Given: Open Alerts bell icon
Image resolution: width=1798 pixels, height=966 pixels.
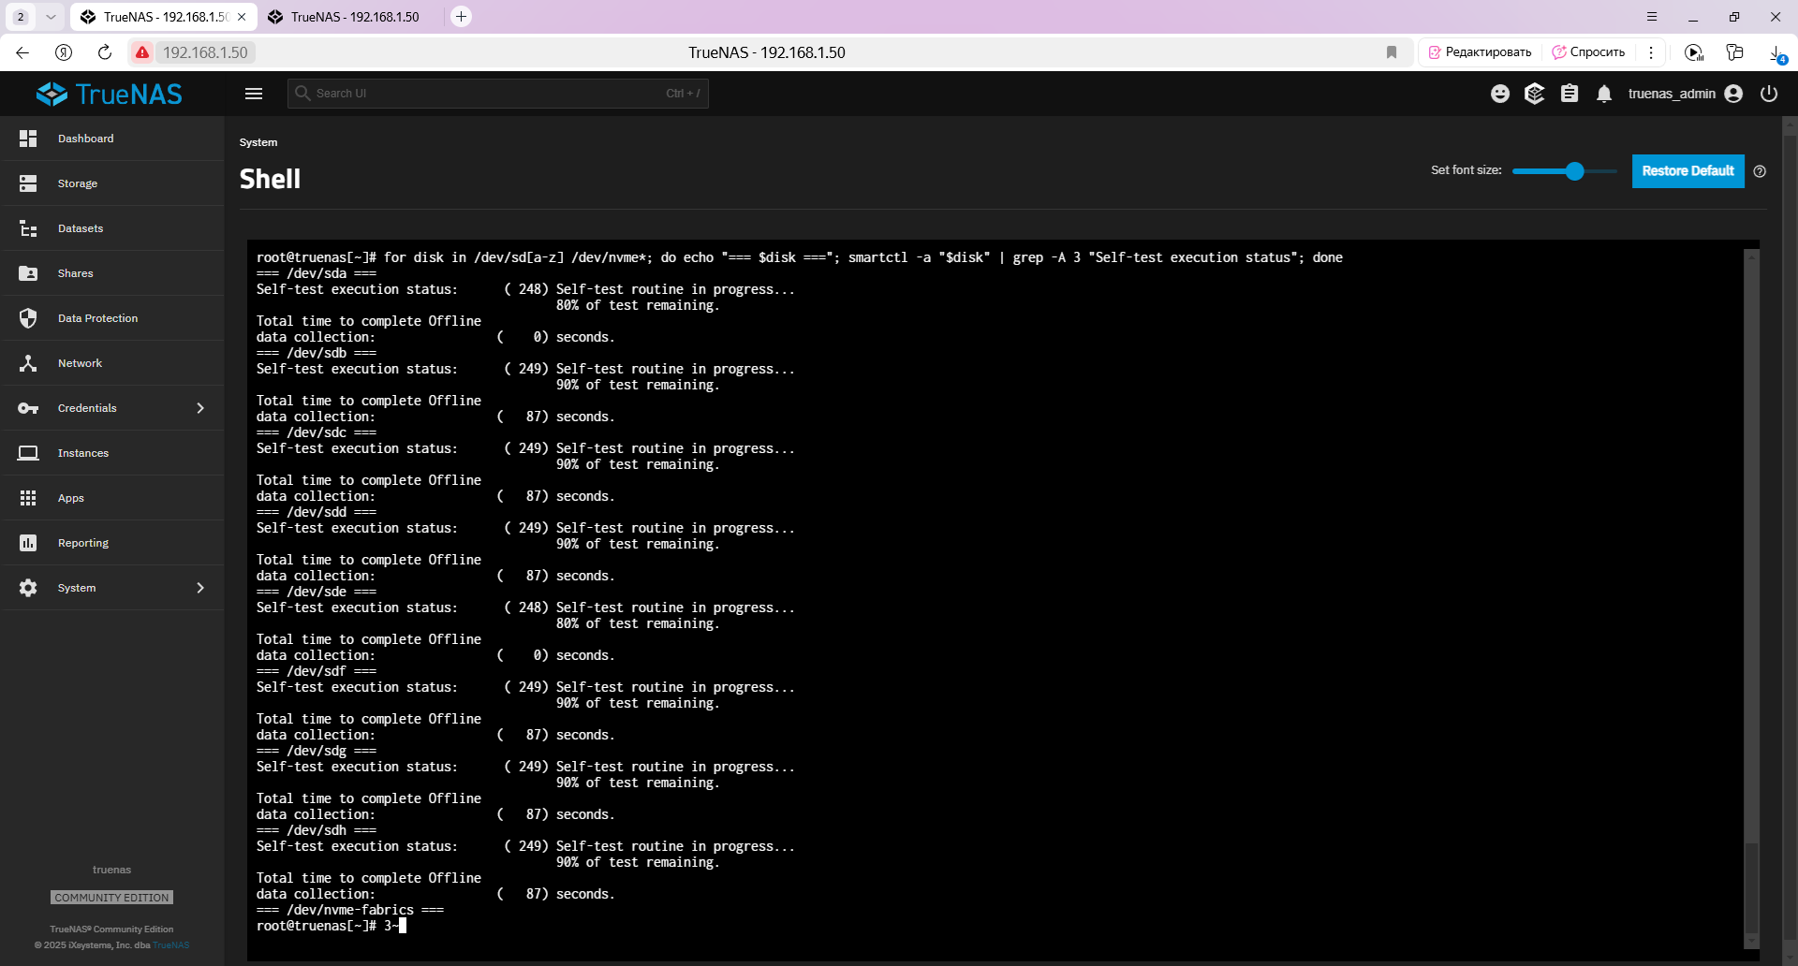Looking at the screenshot, I should click(1604, 94).
